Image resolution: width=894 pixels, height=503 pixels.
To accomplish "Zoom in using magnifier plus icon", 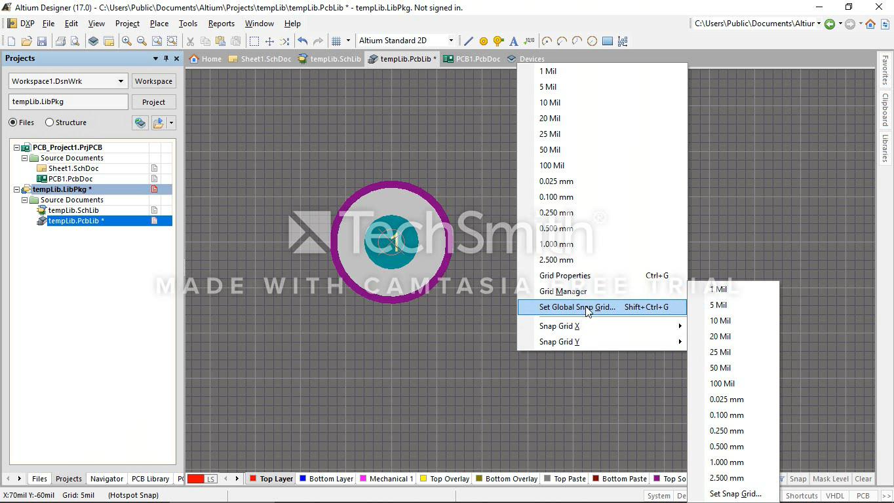I will click(x=126, y=41).
